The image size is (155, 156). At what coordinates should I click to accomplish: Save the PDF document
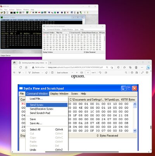tap(137, 72)
